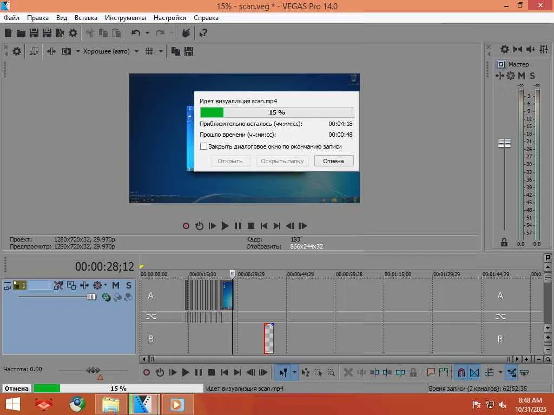The image size is (554, 415).
Task: Open Project Properties gear in main toolbar
Action: tap(73, 33)
